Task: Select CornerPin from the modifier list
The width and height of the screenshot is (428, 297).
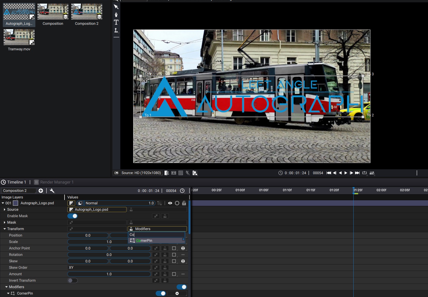Action: click(x=156, y=240)
